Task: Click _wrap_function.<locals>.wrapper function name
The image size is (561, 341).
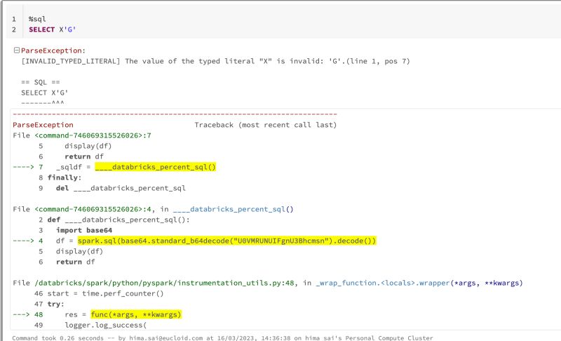Action: [382, 283]
